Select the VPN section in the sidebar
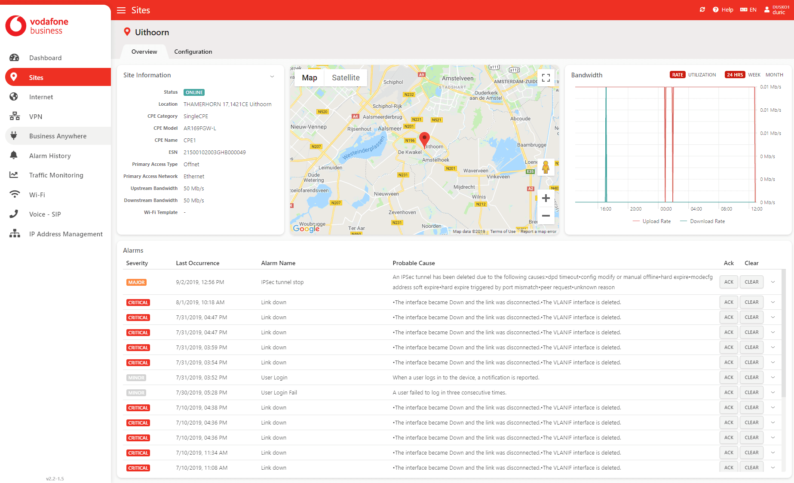794x483 pixels. tap(36, 116)
